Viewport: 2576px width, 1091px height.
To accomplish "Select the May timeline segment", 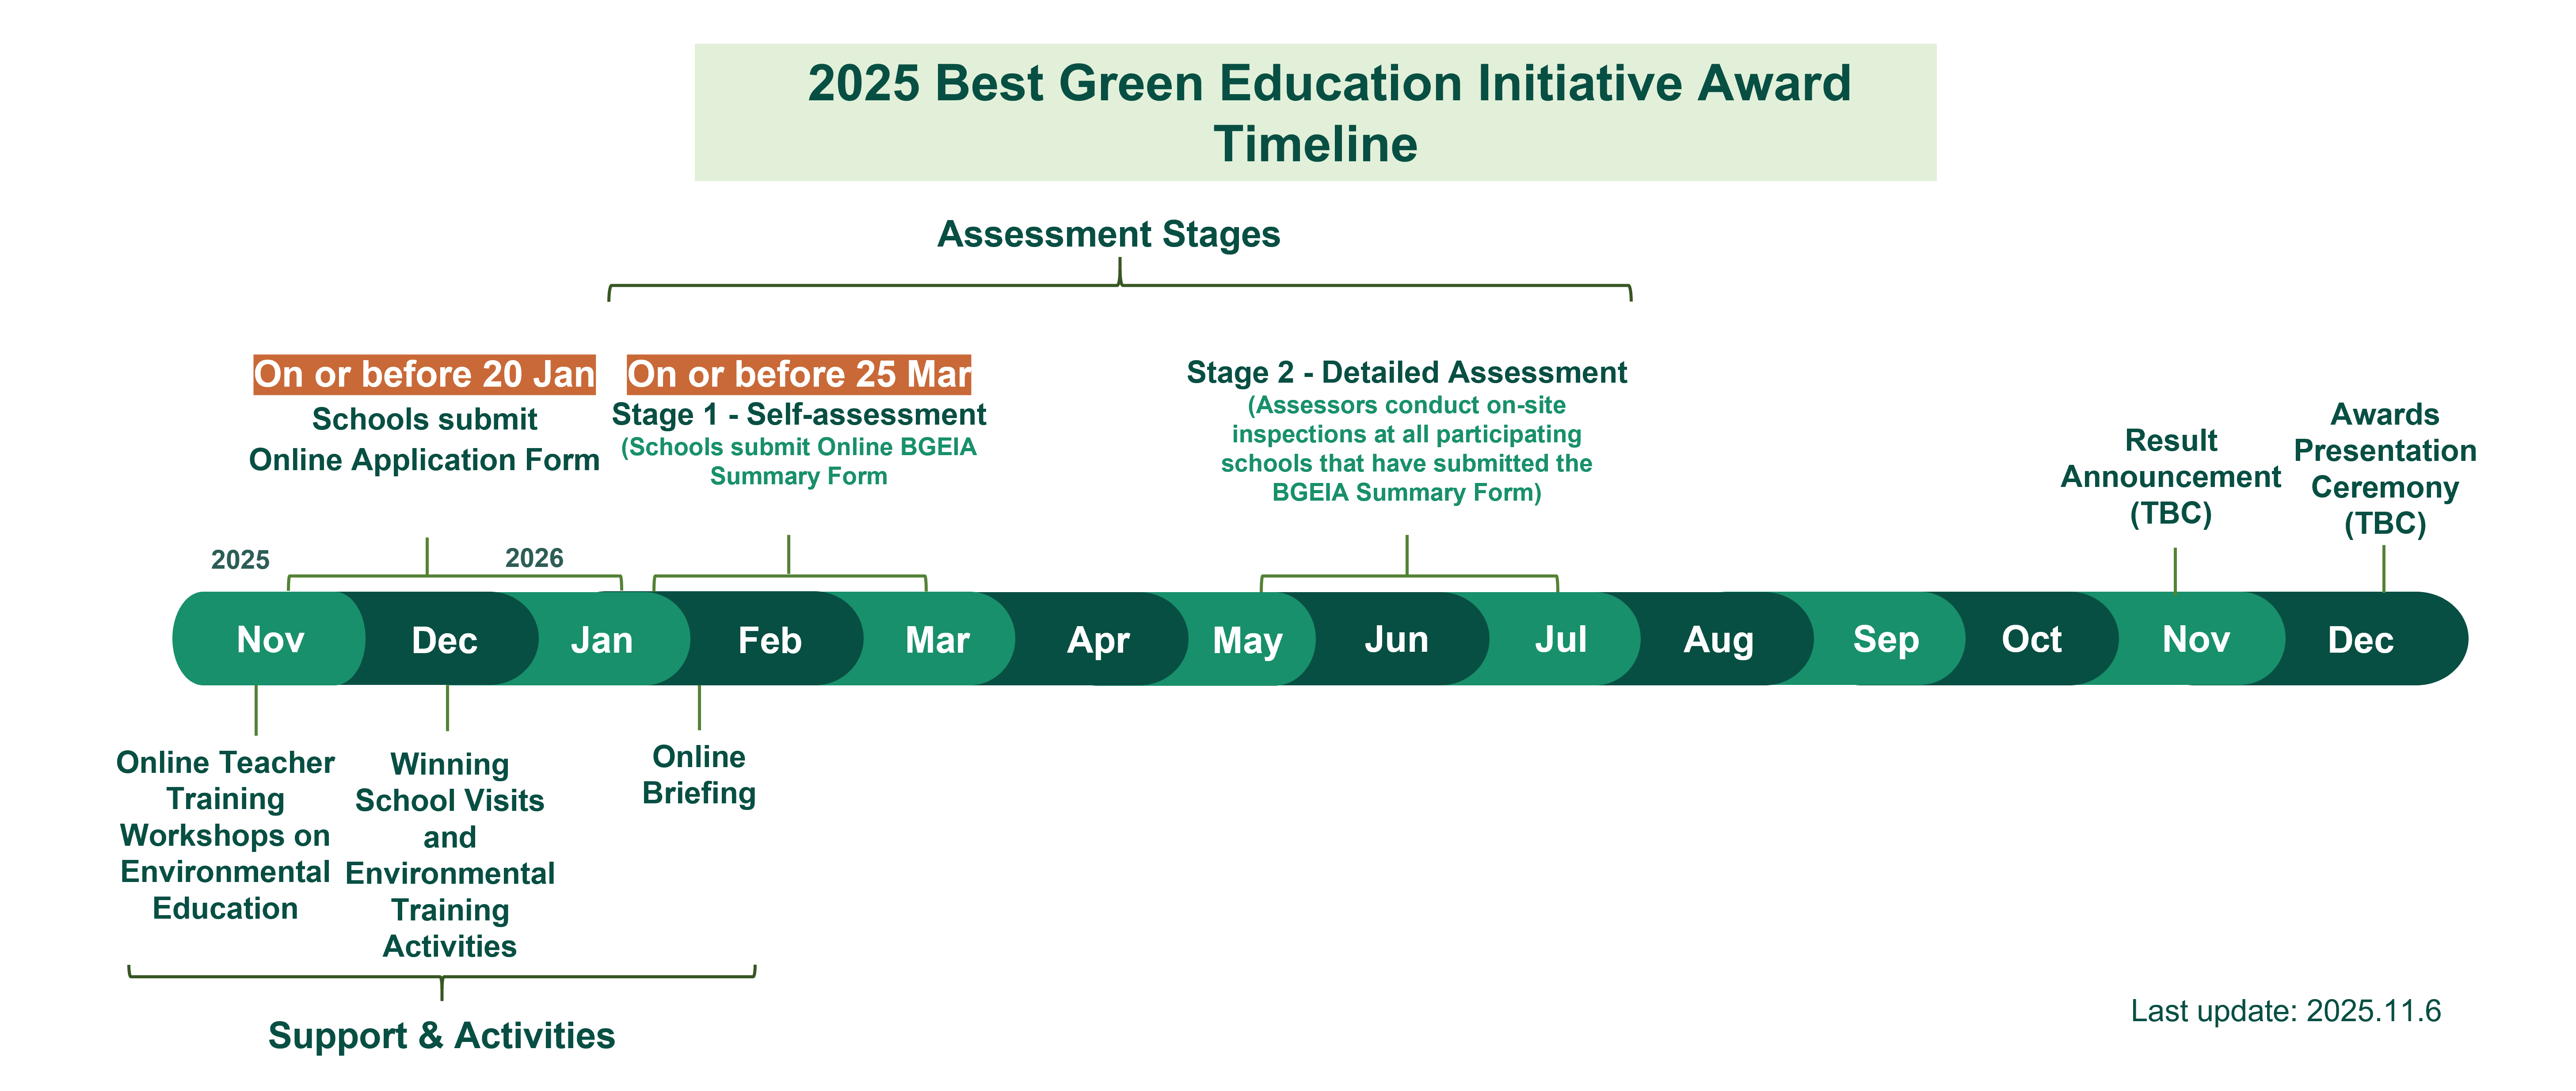I will (x=1247, y=639).
